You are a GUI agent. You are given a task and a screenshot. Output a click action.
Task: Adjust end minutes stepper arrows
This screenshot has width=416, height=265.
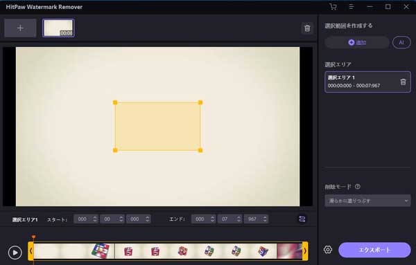click(x=212, y=219)
